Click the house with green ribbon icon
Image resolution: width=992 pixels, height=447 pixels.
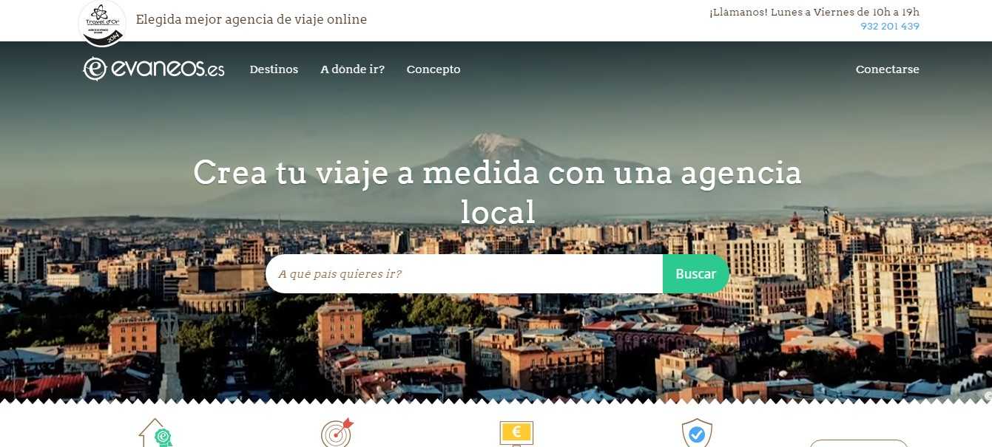[155, 434]
